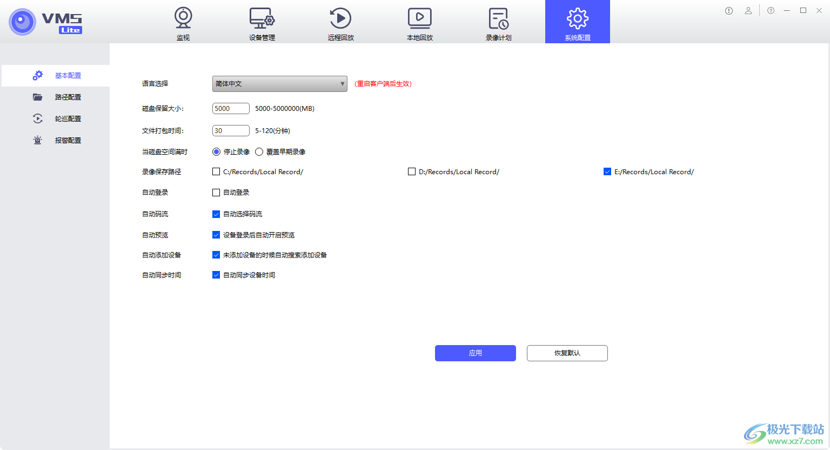Click the 应用 apply button
Screen dimensions: 830x450
pyautogui.click(x=475, y=353)
